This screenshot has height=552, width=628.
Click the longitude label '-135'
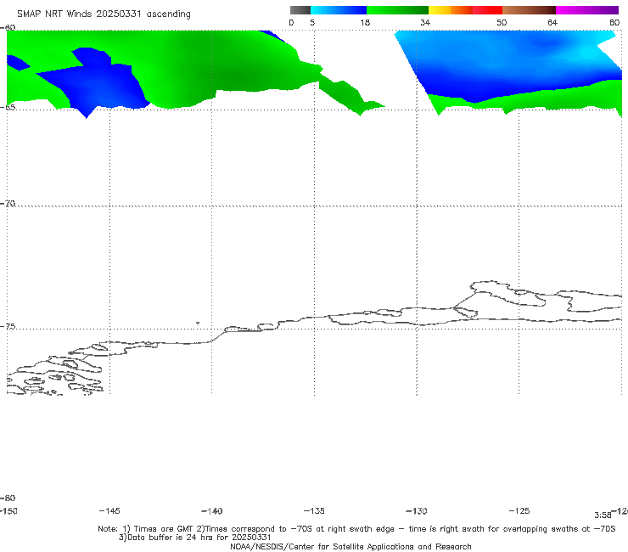click(314, 511)
